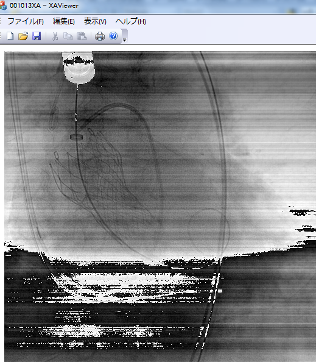Click the Paste clipboard icon
This screenshot has height=362, width=316.
82,36
